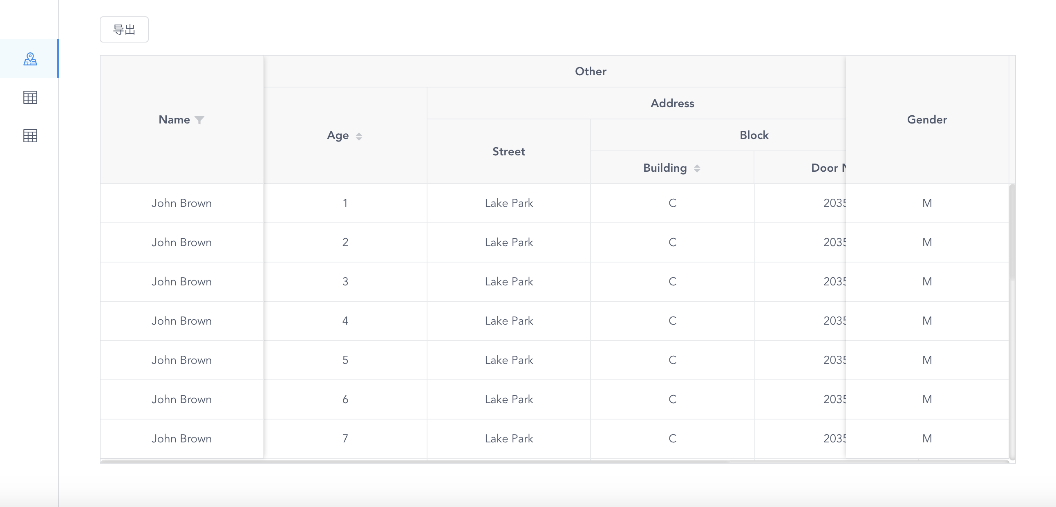Click the Address header cell
Viewport: 1056px width, 507px height.
coord(672,103)
